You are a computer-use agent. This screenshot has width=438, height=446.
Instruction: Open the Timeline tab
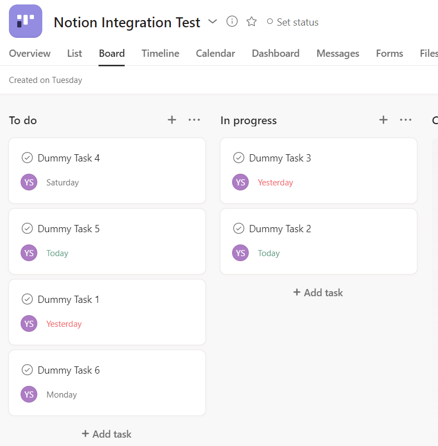click(160, 53)
